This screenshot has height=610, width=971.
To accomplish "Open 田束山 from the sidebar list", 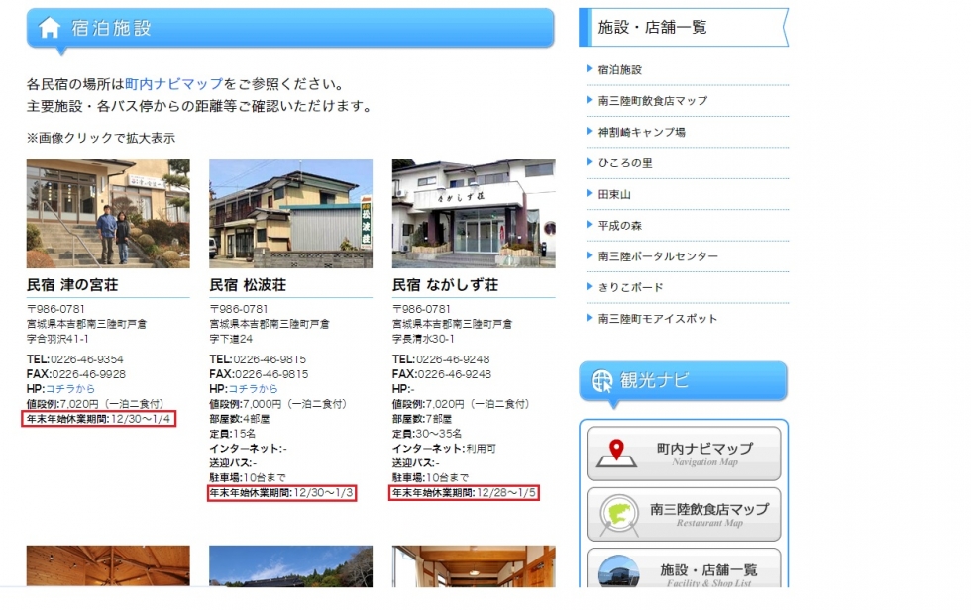I will pos(614,194).
